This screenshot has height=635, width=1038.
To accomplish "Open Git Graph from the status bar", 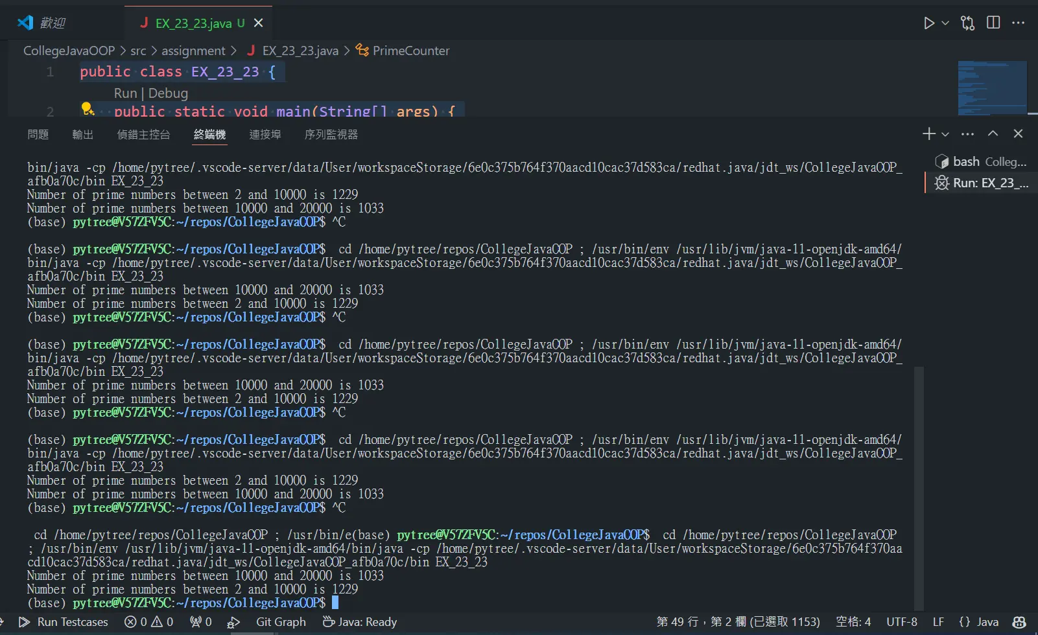I will pos(281,622).
